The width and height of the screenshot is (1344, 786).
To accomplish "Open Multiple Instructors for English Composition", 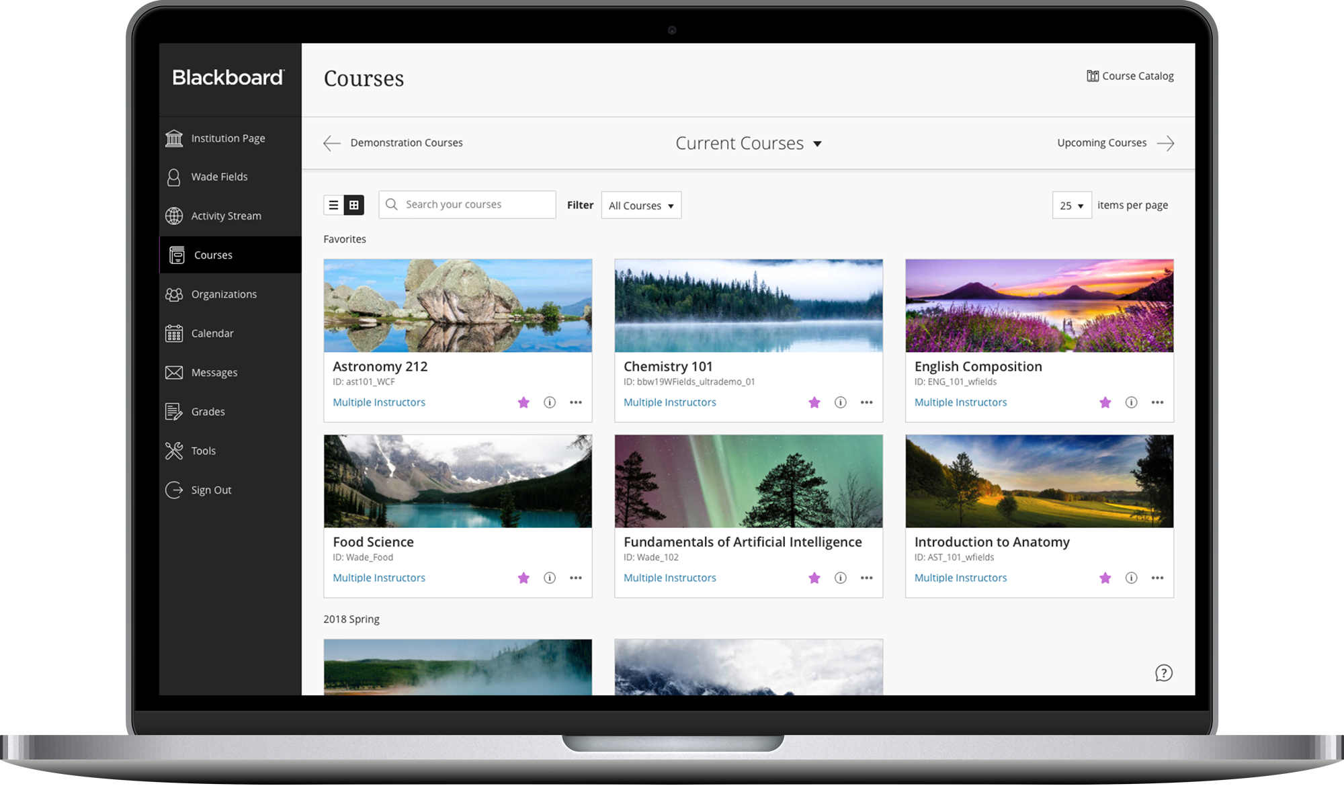I will (x=960, y=402).
